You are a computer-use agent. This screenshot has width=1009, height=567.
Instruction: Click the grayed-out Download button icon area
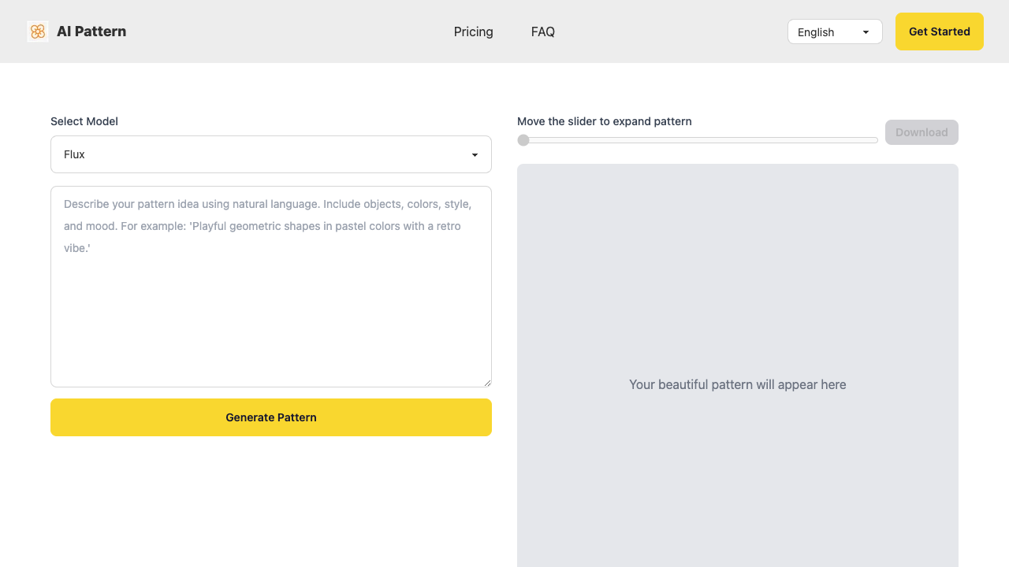[922, 132]
